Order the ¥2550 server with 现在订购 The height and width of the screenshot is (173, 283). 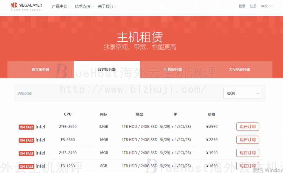pos(247,127)
